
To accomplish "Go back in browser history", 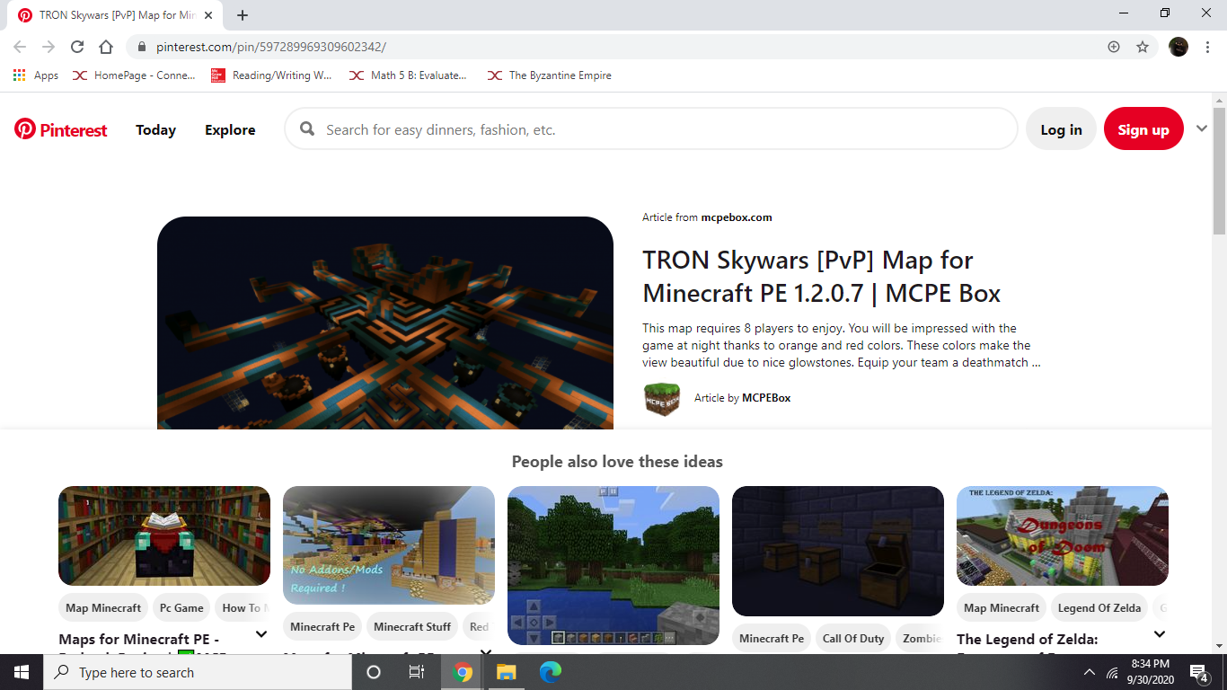I will click(x=20, y=47).
